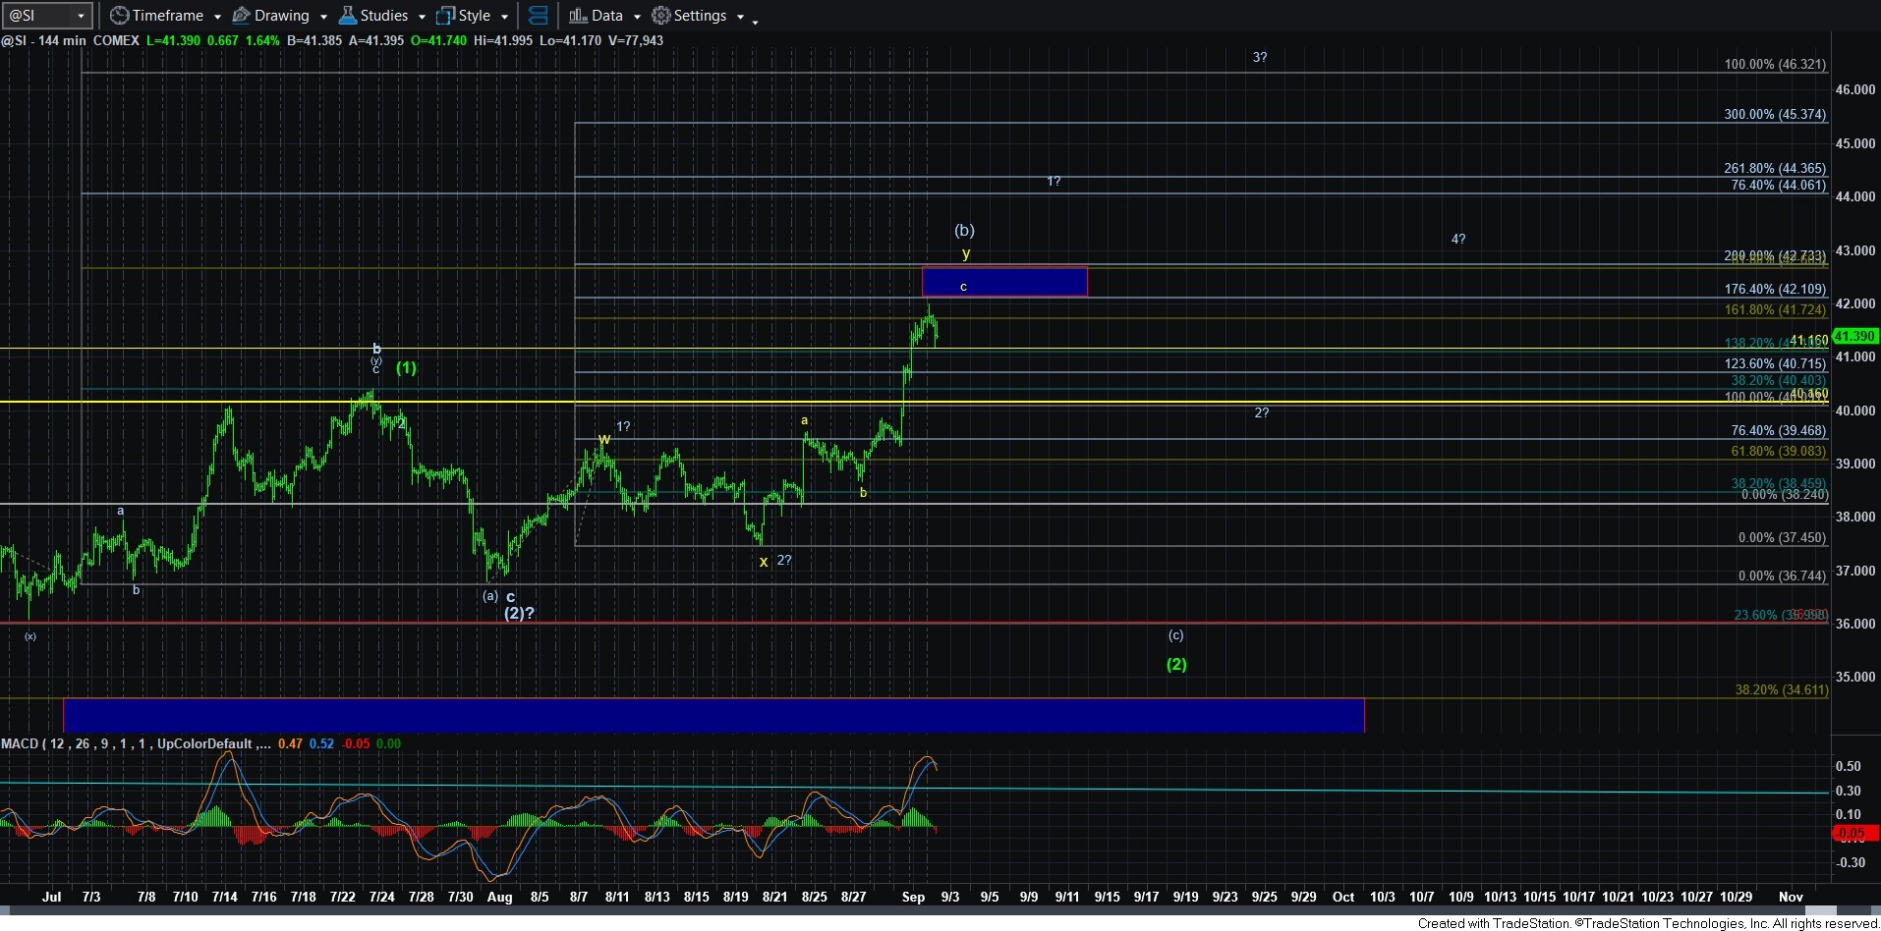Click the ask 'A=41.395' readout
The image size is (1881, 931).
tap(376, 40)
